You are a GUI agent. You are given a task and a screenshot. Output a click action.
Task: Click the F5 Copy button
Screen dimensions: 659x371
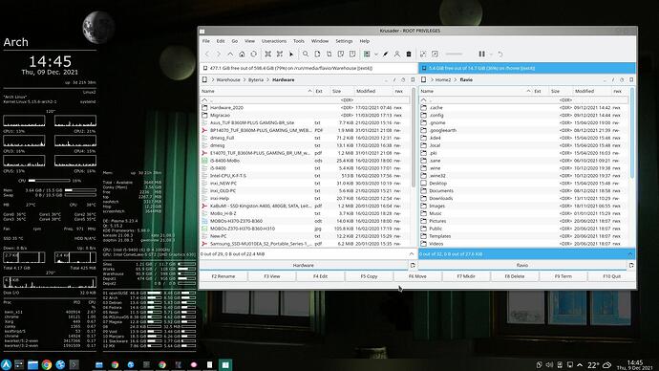pyautogui.click(x=369, y=276)
